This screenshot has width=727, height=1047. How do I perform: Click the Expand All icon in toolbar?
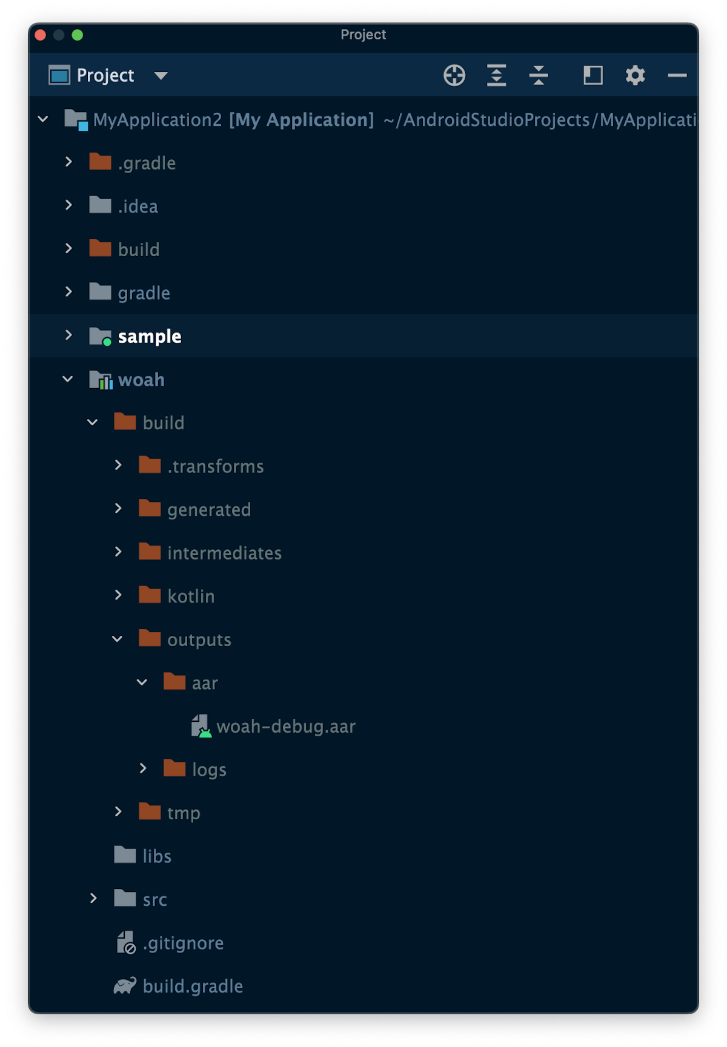496,75
